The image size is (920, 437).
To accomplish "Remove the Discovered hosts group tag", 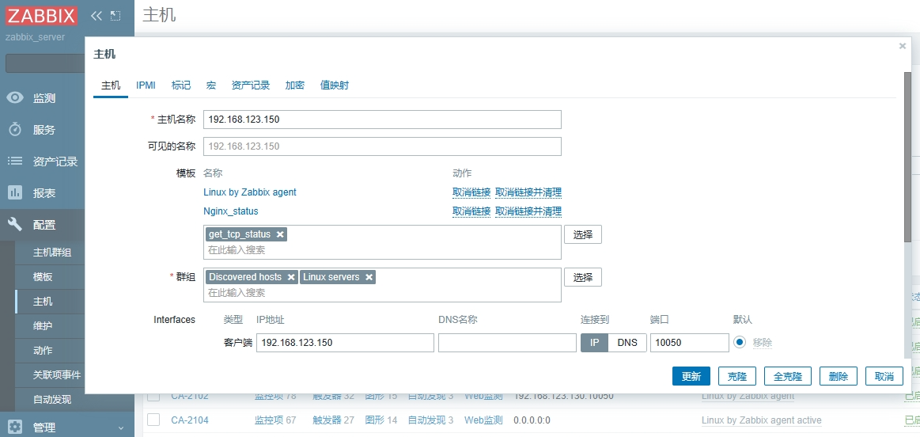I will 291,277.
